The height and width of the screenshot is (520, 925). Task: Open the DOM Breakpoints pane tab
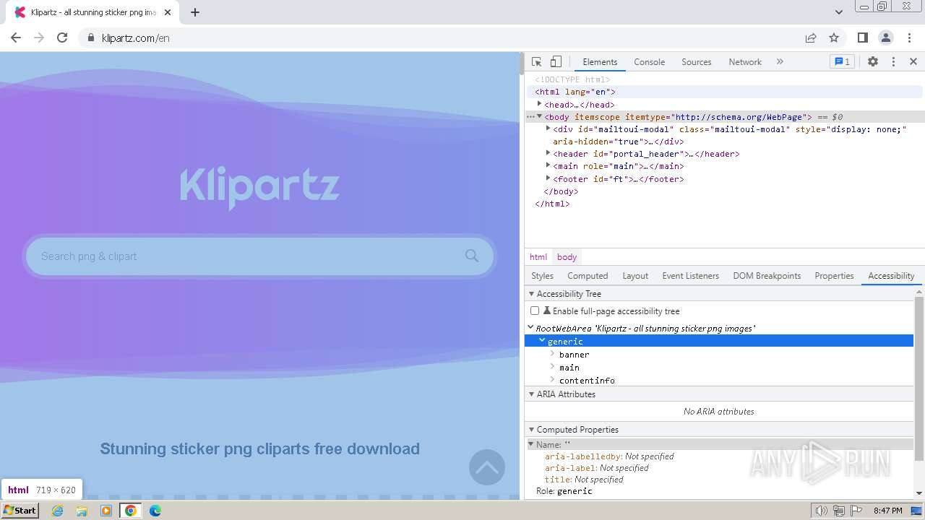point(767,276)
